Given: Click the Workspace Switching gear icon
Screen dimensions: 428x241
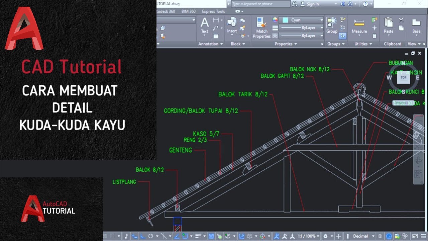Looking at the screenshot, I should point(325,236).
